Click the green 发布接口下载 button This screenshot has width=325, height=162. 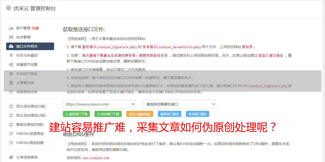click(108, 114)
